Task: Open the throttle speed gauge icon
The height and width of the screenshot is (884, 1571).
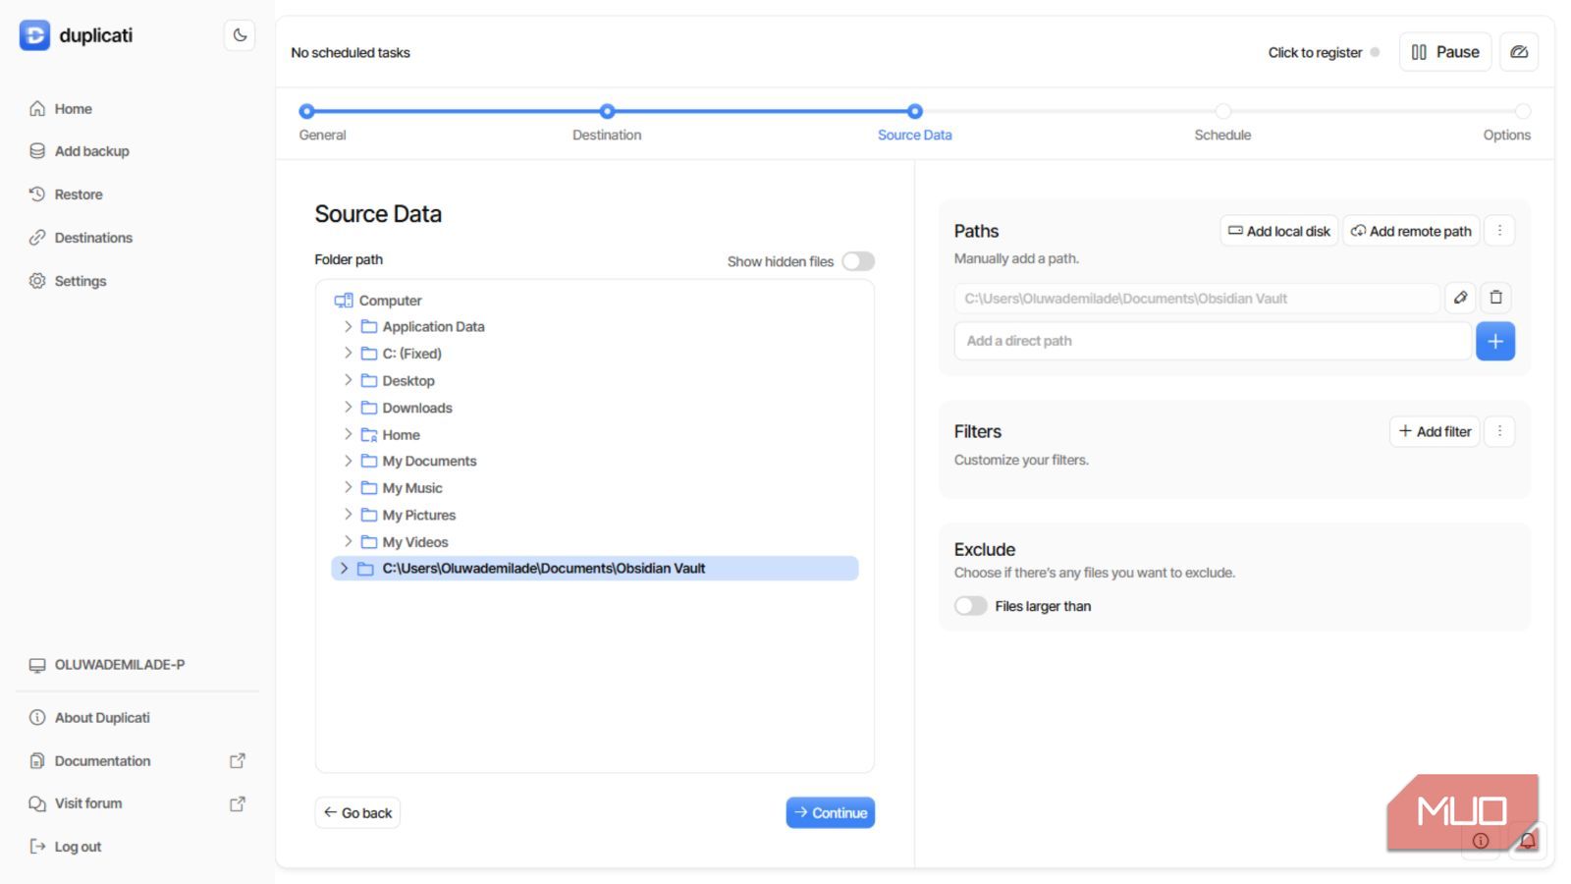Action: (x=1519, y=52)
